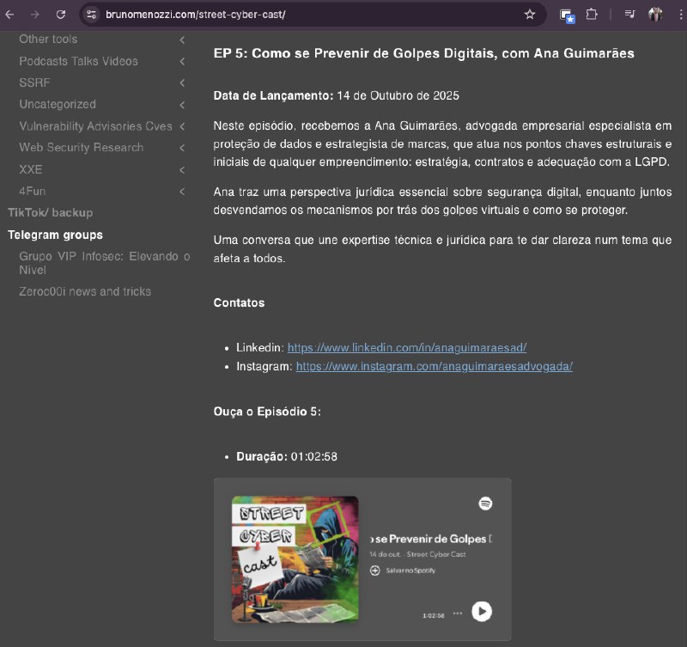Viewport: 687px width, 647px height.
Task: Open the media controls icon in toolbar
Action: click(629, 15)
